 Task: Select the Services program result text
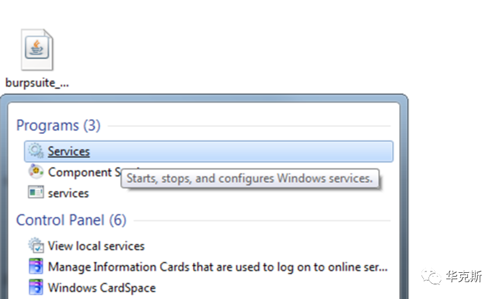click(69, 152)
